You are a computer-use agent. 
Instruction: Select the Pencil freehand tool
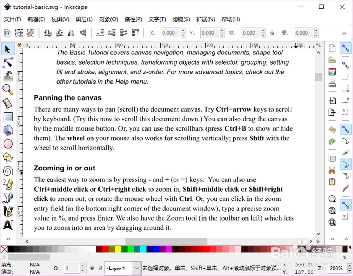[8, 184]
